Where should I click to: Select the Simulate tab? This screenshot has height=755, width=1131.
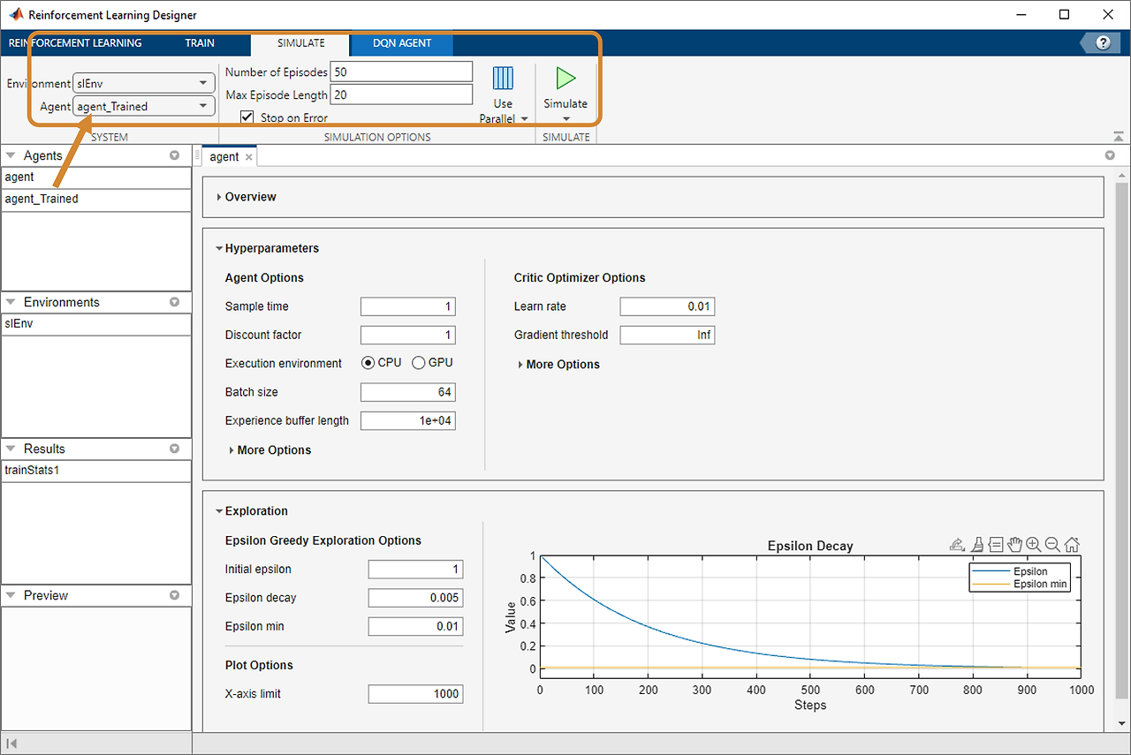point(301,42)
